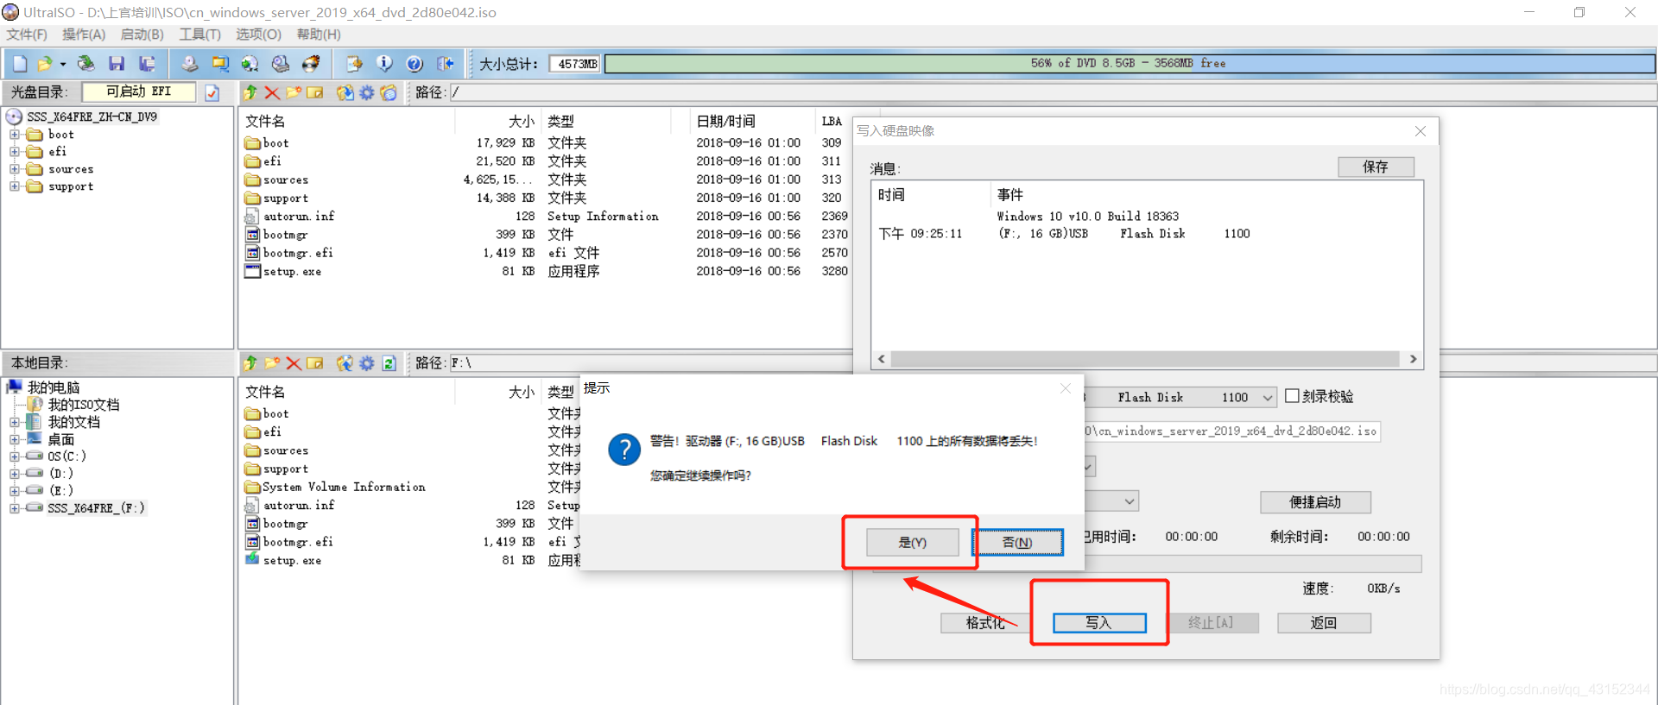Click the image file path field in the write dialog
Screen dimensions: 1658x705
pyautogui.click(x=1232, y=431)
